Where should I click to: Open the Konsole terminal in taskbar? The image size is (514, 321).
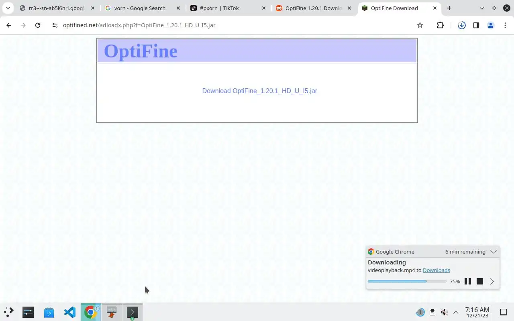[x=133, y=312]
